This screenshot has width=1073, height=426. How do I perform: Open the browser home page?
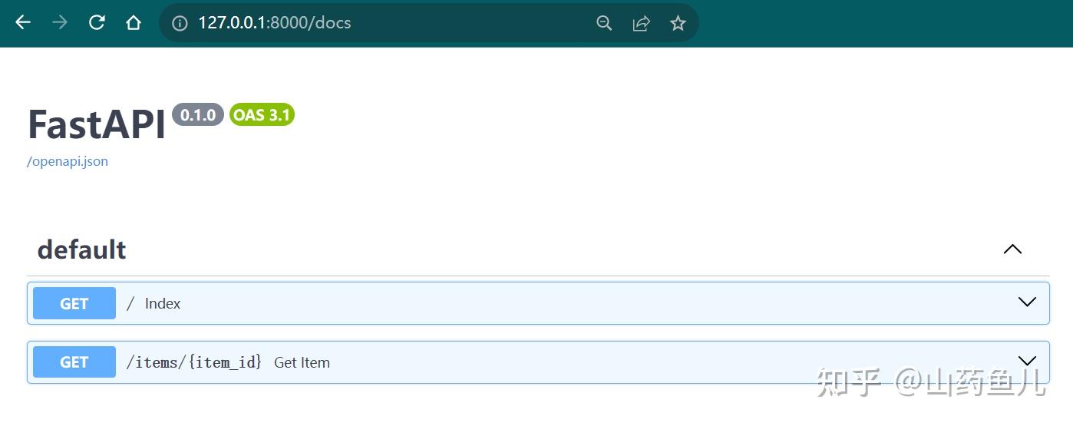tap(134, 23)
